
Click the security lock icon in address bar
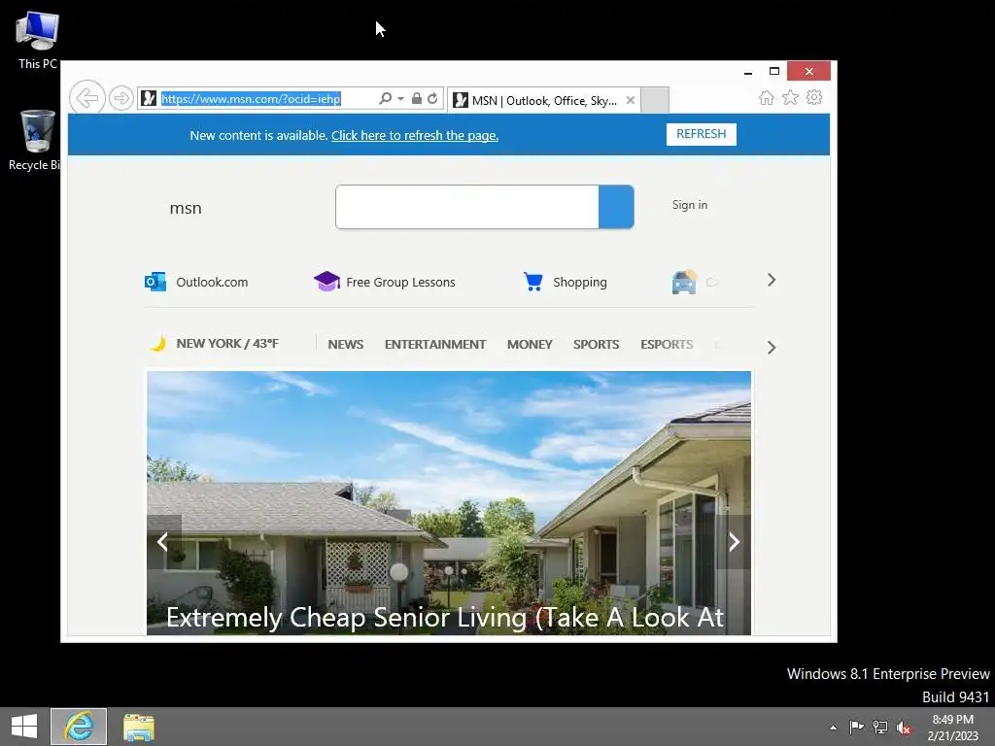pos(416,98)
